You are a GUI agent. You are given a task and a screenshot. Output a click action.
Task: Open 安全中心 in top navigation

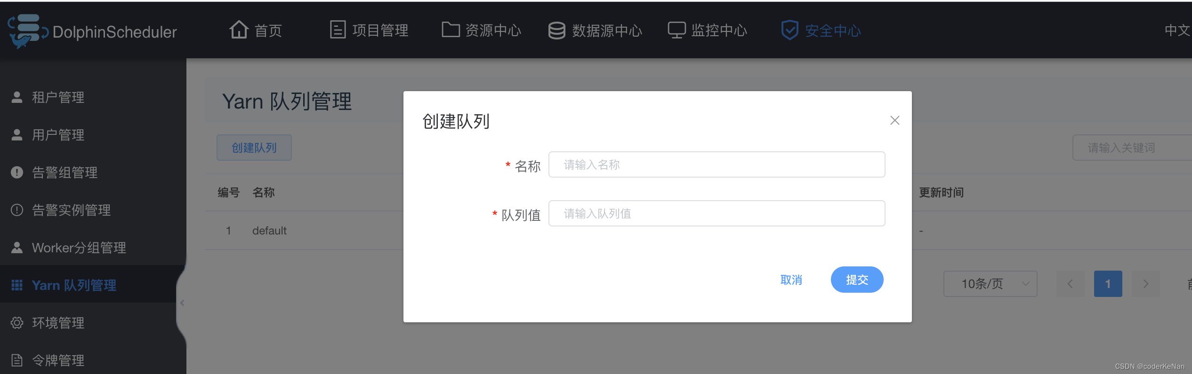click(833, 31)
